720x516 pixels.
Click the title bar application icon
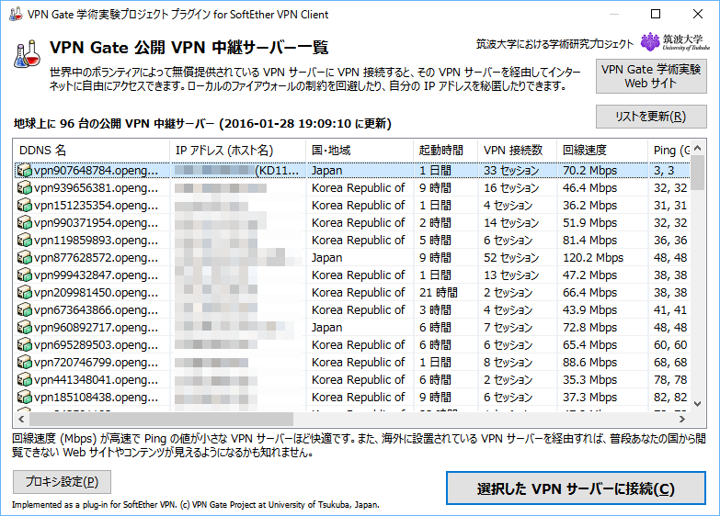point(16,14)
